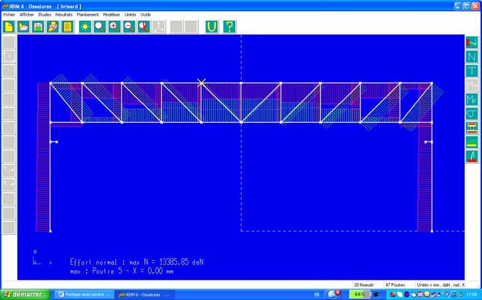Viewport: 482px width, 300px height.
Task: Click the green U units toolbar button
Action: coord(212,27)
